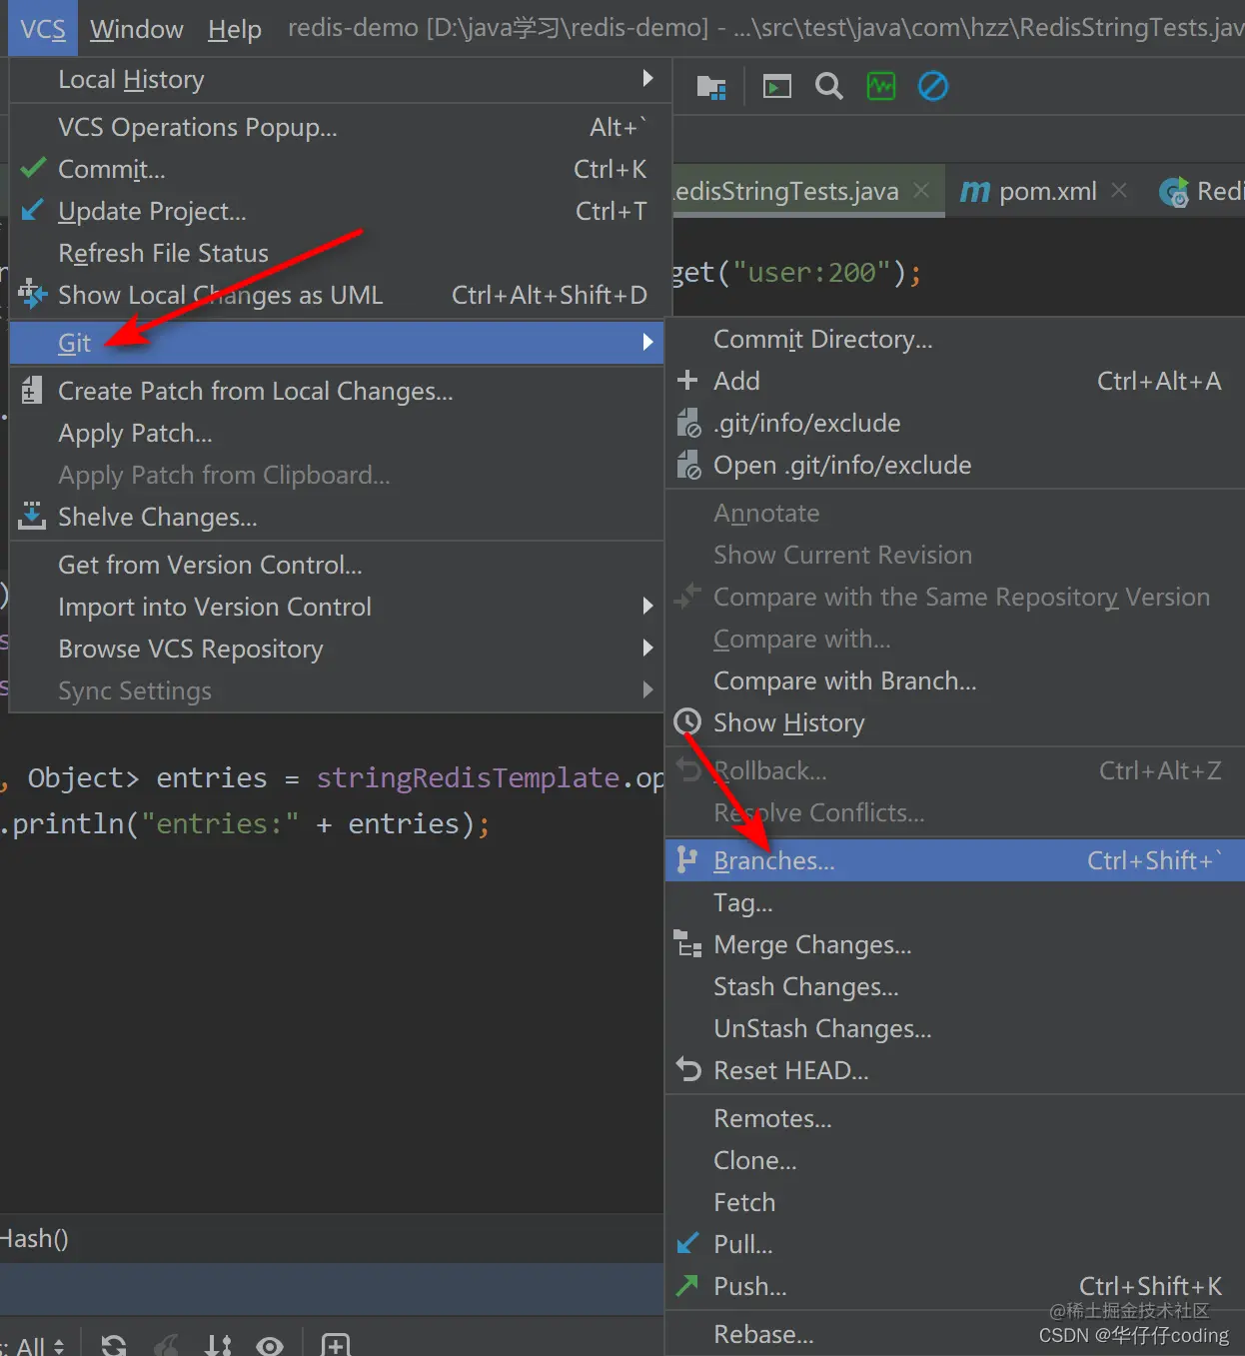Select Commit... in VCS menu
The height and width of the screenshot is (1356, 1245).
pos(337,169)
